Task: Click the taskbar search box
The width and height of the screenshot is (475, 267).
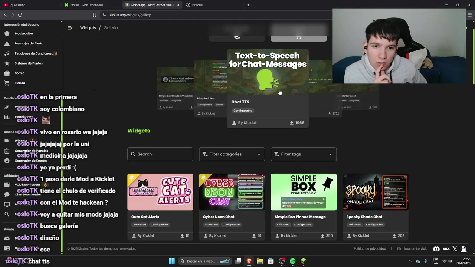Action: coord(205,261)
